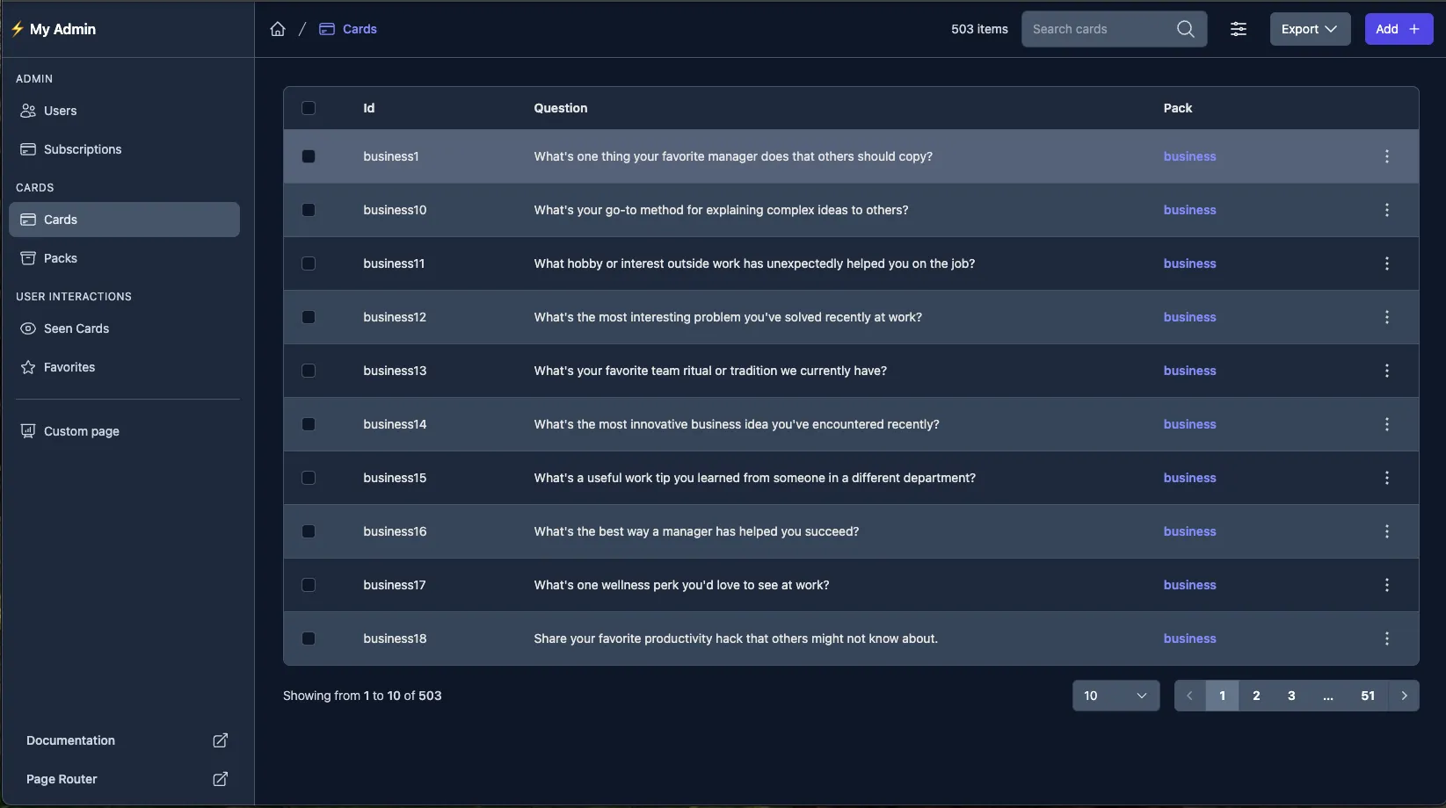Click the home icon in breadcrumb
The height and width of the screenshot is (808, 1446).
(x=278, y=29)
